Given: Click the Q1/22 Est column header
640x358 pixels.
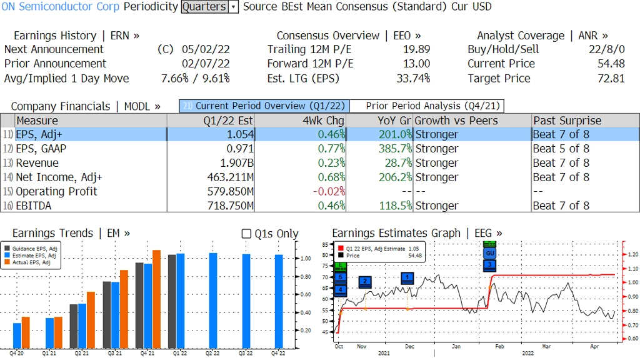Looking at the screenshot, I should pos(211,121).
